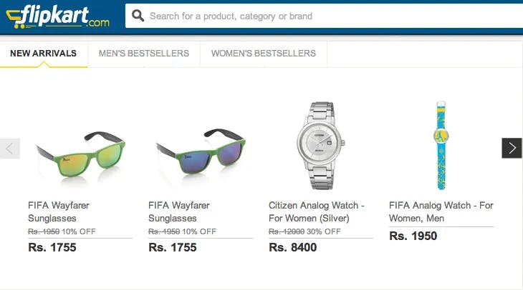View the blue FIFA analog watch image
This screenshot has width=523, height=290.
(x=441, y=146)
